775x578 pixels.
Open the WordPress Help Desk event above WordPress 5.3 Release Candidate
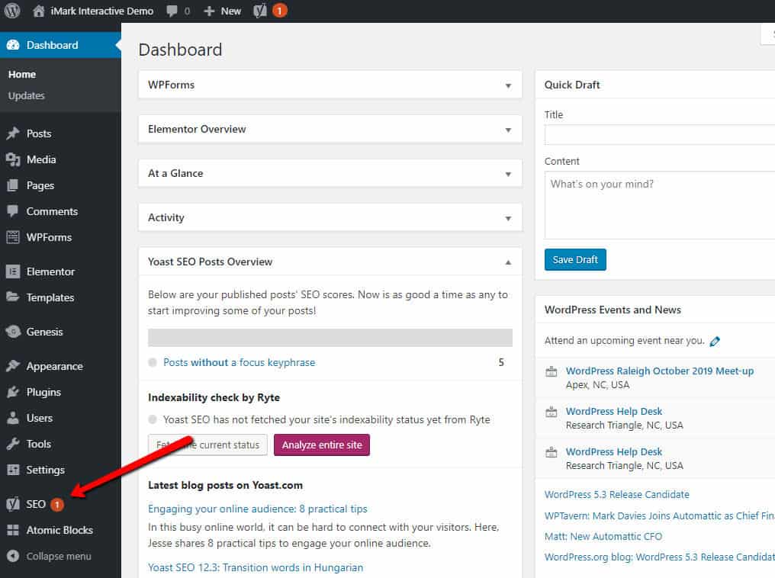click(x=614, y=451)
